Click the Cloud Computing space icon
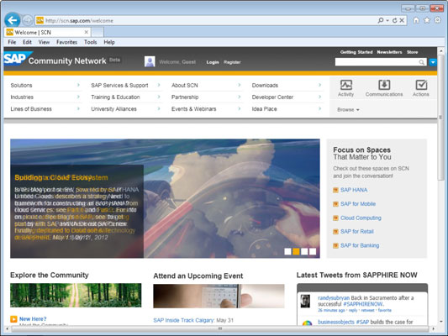 [335, 218]
